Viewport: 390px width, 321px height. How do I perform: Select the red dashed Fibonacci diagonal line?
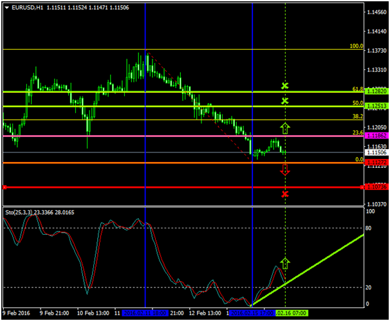pos(199,105)
